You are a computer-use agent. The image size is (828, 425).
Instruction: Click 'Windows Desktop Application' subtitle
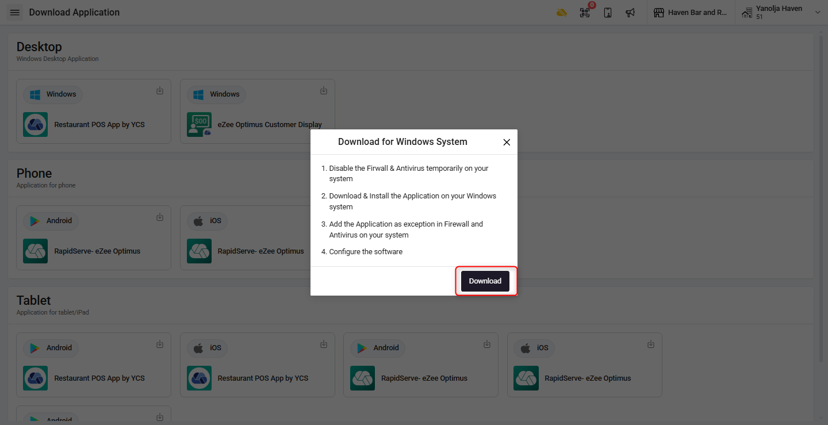tap(57, 59)
